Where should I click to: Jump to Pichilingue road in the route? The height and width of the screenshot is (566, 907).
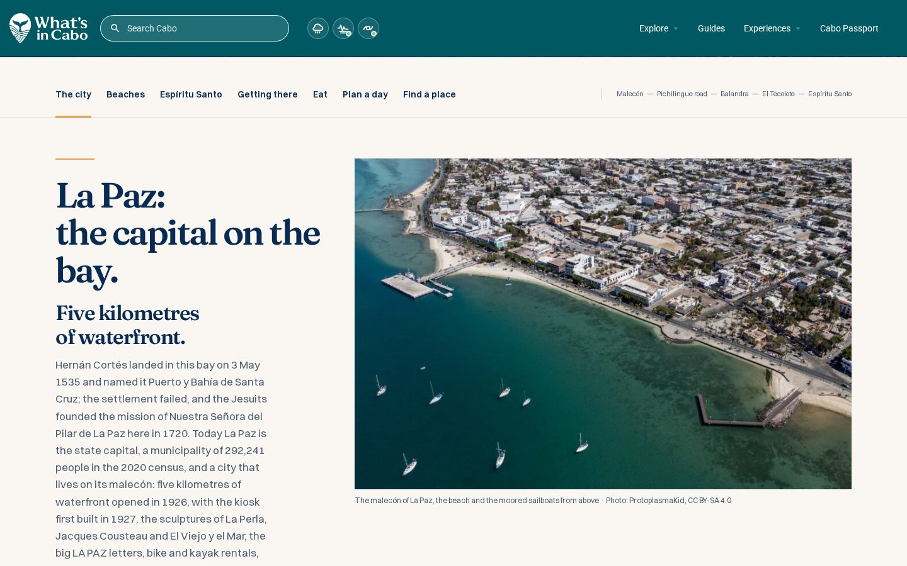tap(682, 94)
